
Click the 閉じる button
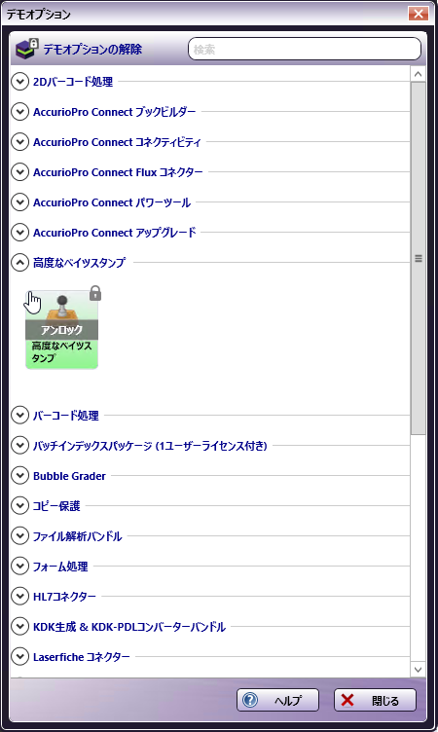375,700
